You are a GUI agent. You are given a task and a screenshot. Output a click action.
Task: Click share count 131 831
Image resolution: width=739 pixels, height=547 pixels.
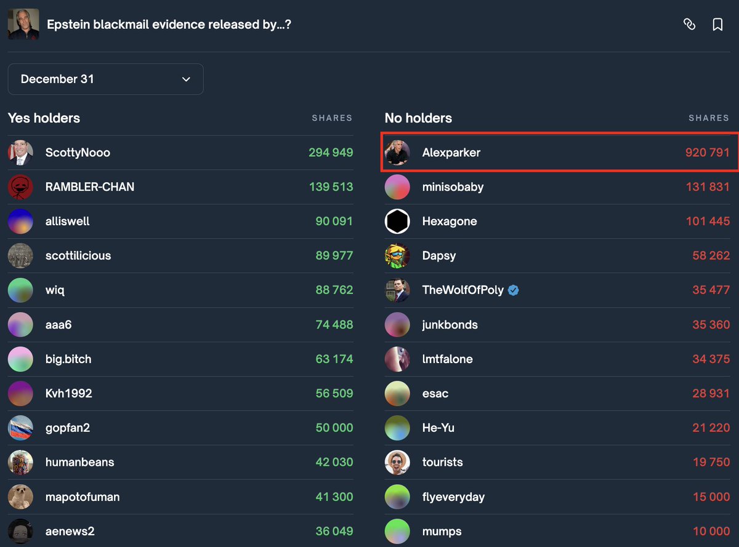click(708, 187)
